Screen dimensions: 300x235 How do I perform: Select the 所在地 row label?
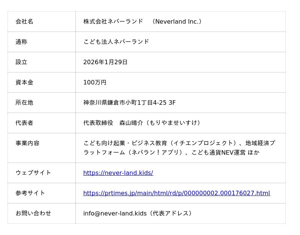coord(24,102)
